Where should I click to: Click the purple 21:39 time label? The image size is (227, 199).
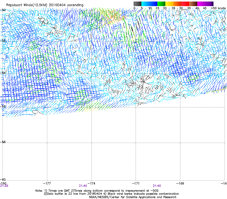4,186
